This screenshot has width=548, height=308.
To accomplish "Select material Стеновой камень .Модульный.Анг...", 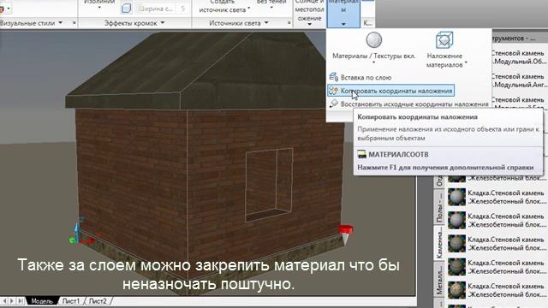I will (x=519, y=80).
